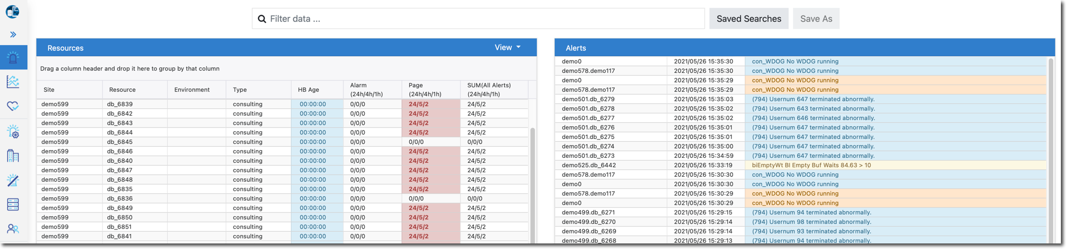Sort by the Site column header

point(49,89)
